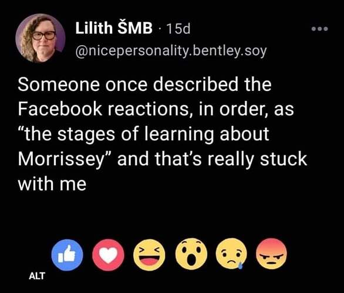Pick the surprised Wow reaction emoji
Screen dimensions: 344x293
(x=191, y=254)
